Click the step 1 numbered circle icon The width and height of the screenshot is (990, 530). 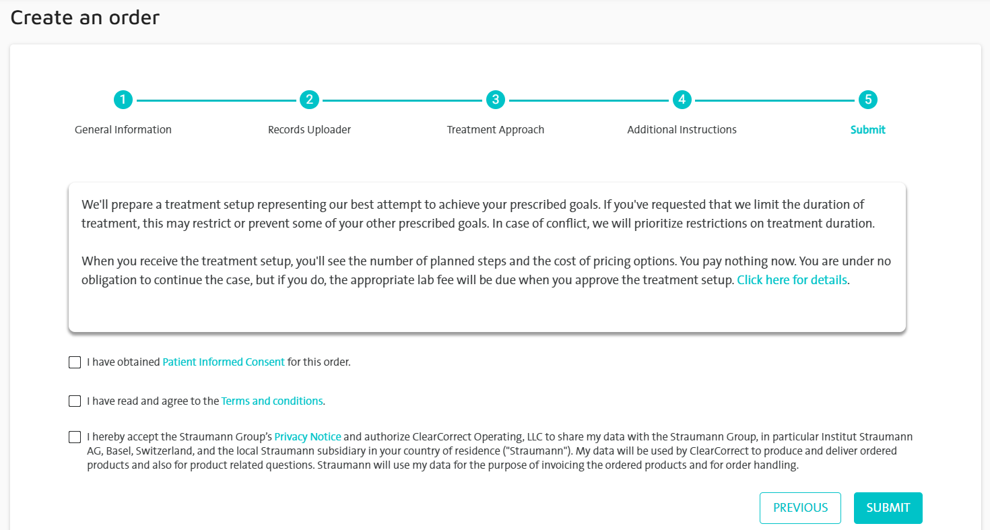pos(123,99)
